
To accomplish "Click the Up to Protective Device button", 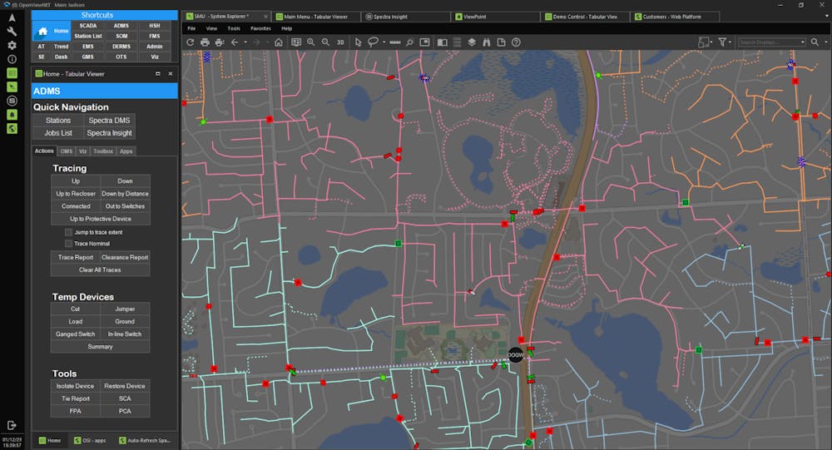I will (100, 219).
